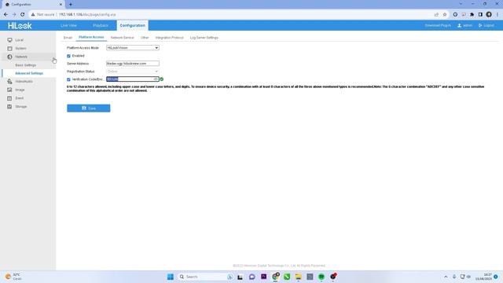Switch to the Email tab

[x=68, y=38]
